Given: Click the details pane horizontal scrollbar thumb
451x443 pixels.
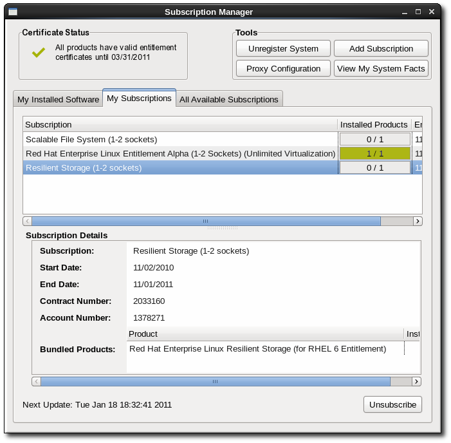Looking at the screenshot, I should click(x=216, y=381).
